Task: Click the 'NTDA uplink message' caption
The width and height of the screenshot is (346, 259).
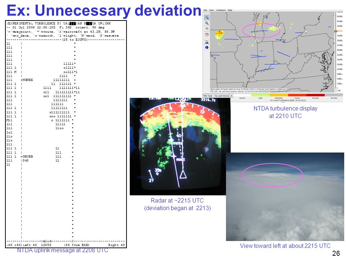Action: click(63, 250)
